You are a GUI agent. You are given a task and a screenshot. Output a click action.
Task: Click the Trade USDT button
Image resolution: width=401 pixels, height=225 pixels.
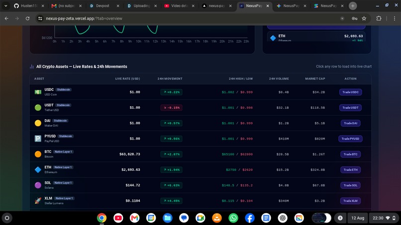(350, 108)
